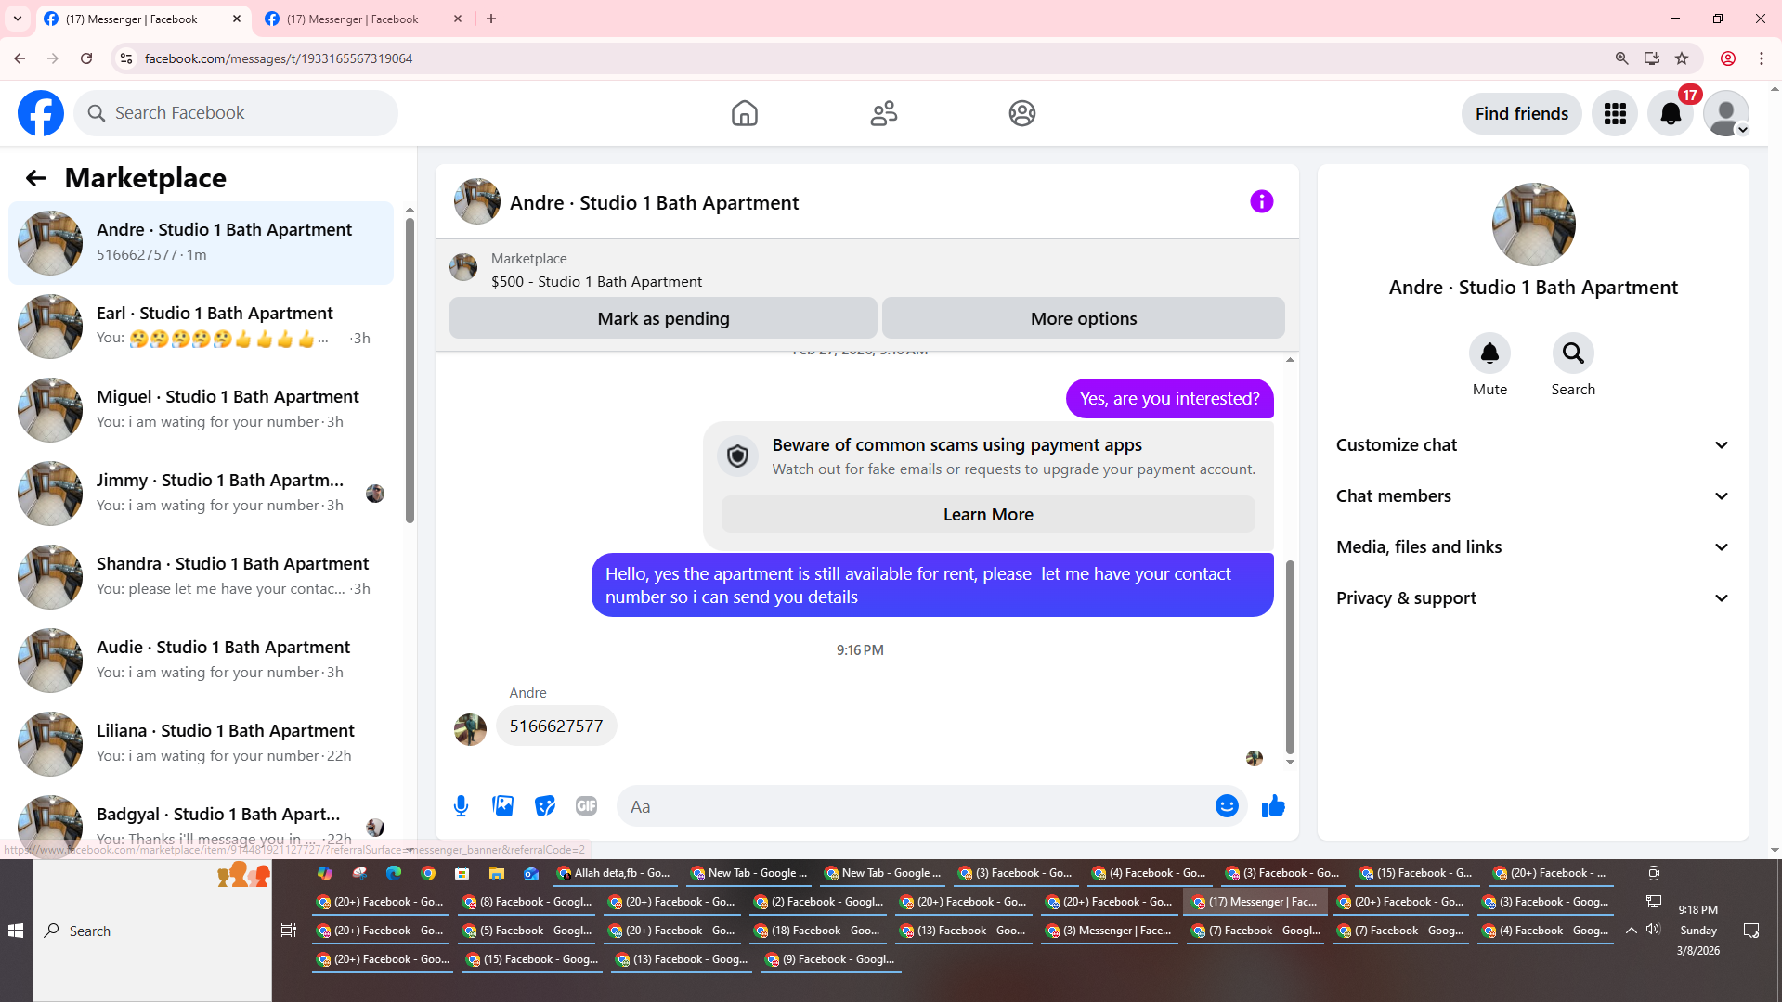Image resolution: width=1782 pixels, height=1002 pixels.
Task: Open the $500 Studio 1 Bath Apartment listing
Action: pos(596,282)
